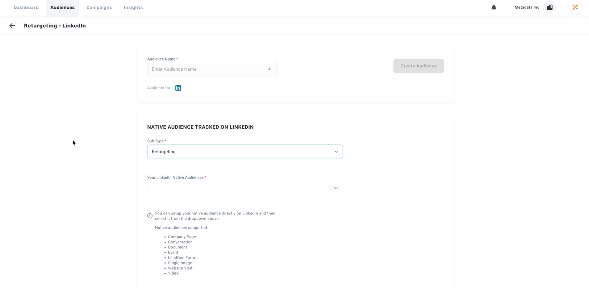589x288 pixels.
Task: Go to the Insights tab
Action: pos(133,8)
